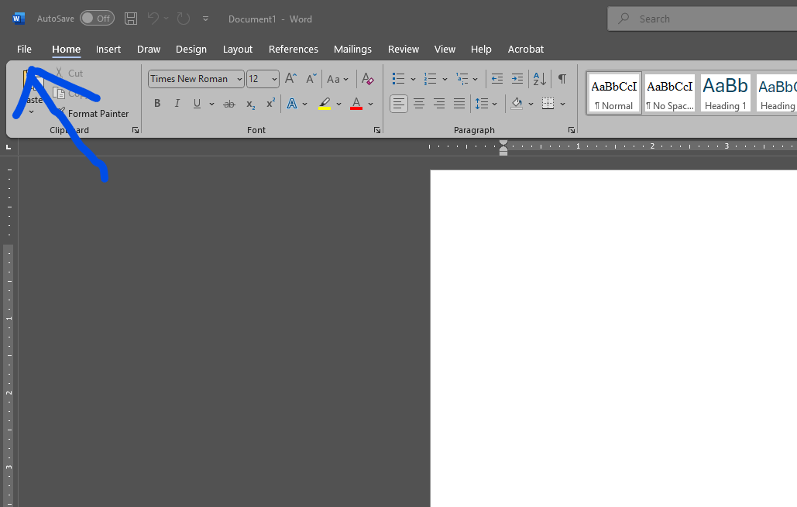797x507 pixels.
Task: Toggle Underline formatting
Action: click(x=197, y=104)
